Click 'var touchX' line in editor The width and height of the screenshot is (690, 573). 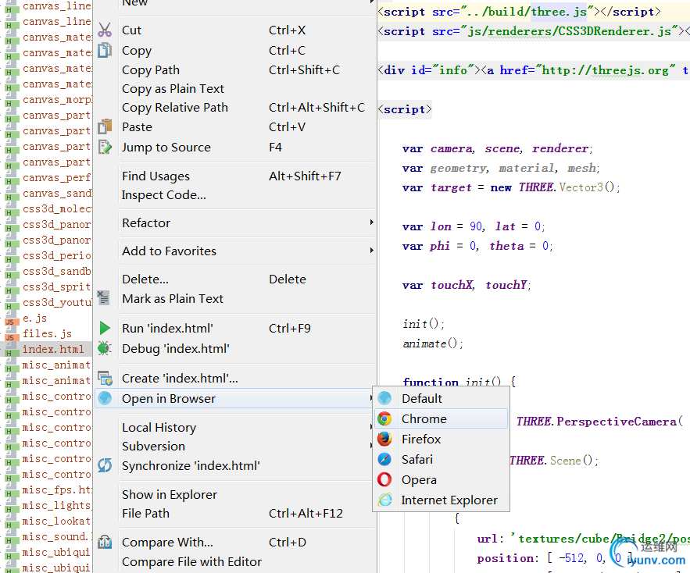pyautogui.click(x=467, y=285)
